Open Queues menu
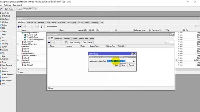This screenshot has height=112, width=200. [x=5, y=50]
